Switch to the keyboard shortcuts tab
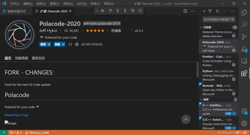This screenshot has width=250, height=135. pos(16,11)
